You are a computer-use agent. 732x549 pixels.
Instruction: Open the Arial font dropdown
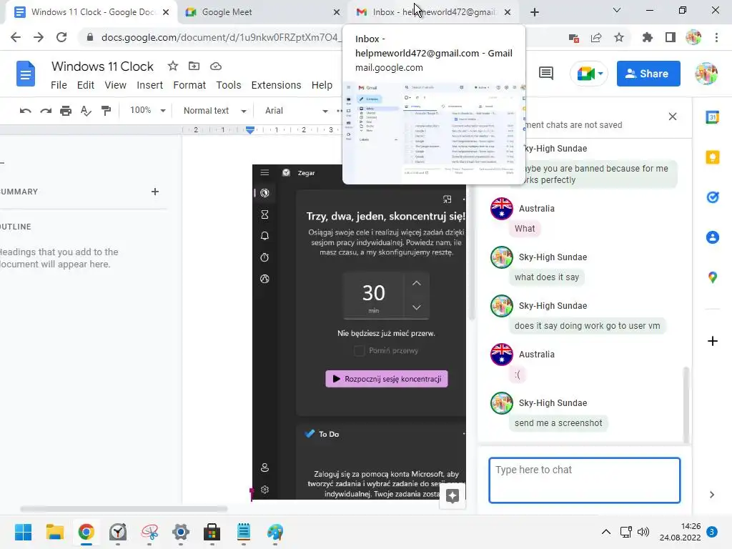[296, 111]
